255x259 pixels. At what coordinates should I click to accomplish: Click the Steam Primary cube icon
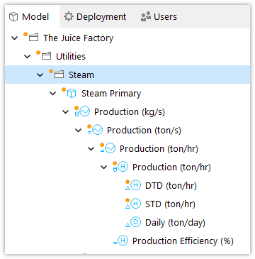(72, 94)
